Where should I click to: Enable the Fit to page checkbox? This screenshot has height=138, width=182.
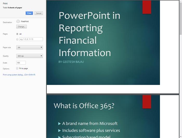click(x=17, y=68)
